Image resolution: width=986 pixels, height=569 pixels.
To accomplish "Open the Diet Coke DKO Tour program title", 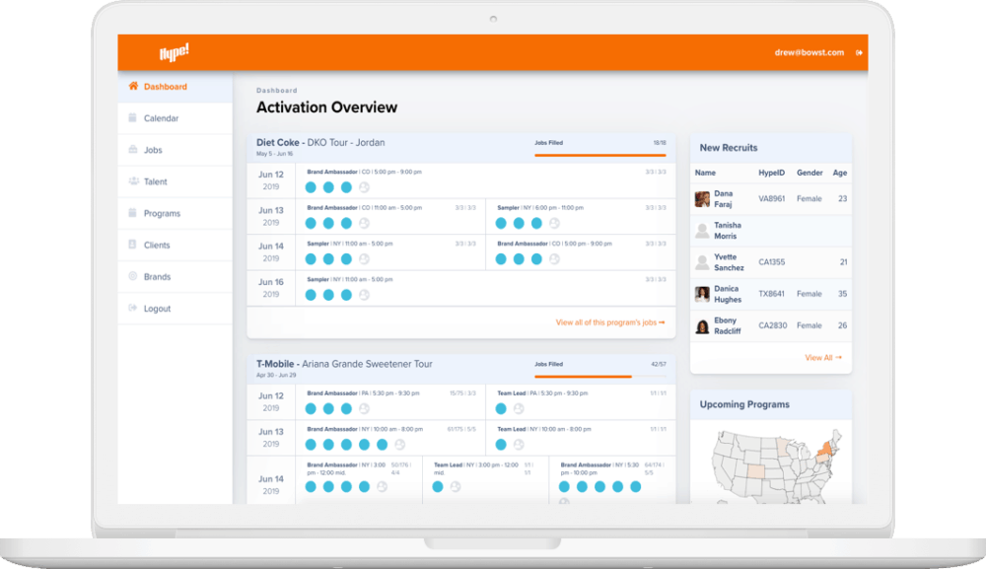I will click(x=320, y=143).
